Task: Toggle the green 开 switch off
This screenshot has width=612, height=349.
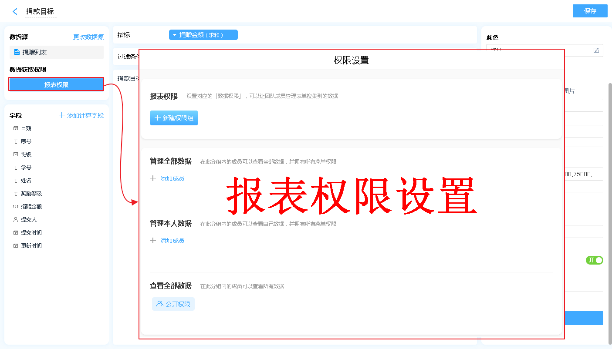Action: (595, 260)
